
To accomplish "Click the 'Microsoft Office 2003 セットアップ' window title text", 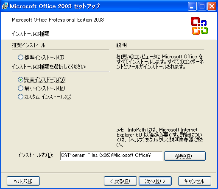I will coord(55,6).
